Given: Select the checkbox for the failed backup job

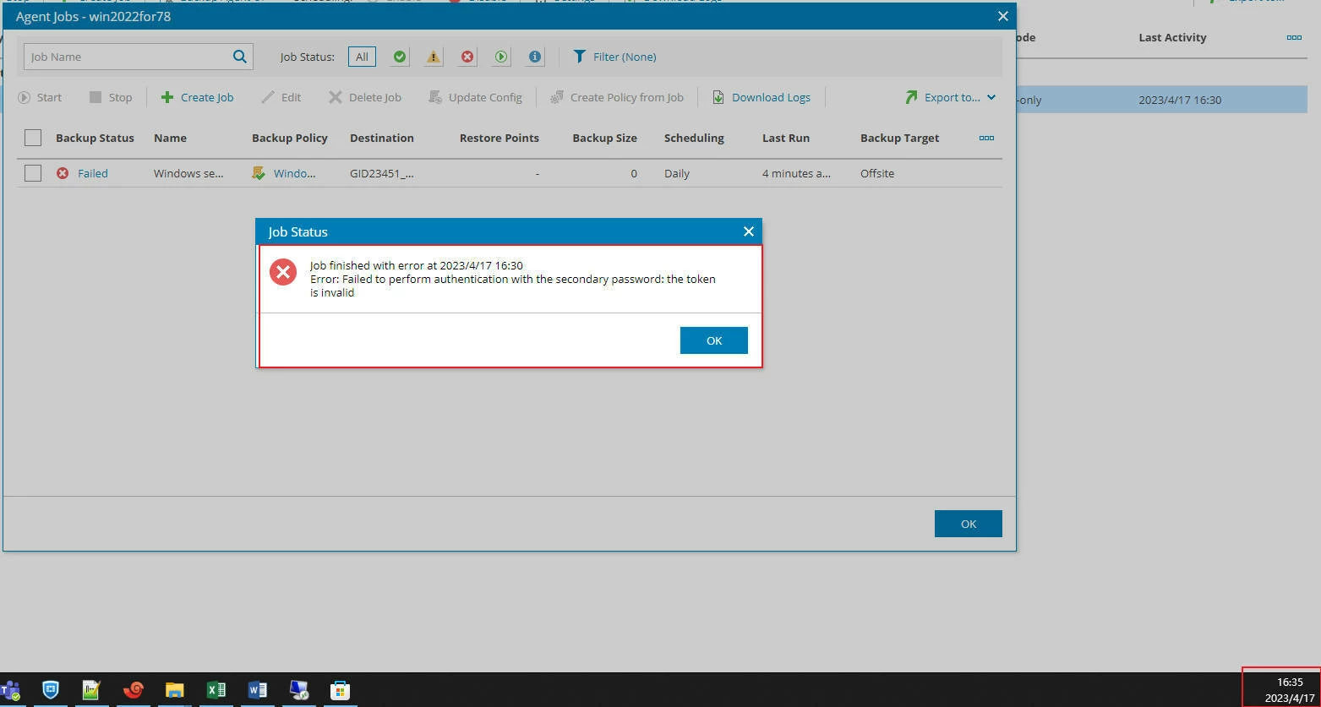Looking at the screenshot, I should (33, 173).
